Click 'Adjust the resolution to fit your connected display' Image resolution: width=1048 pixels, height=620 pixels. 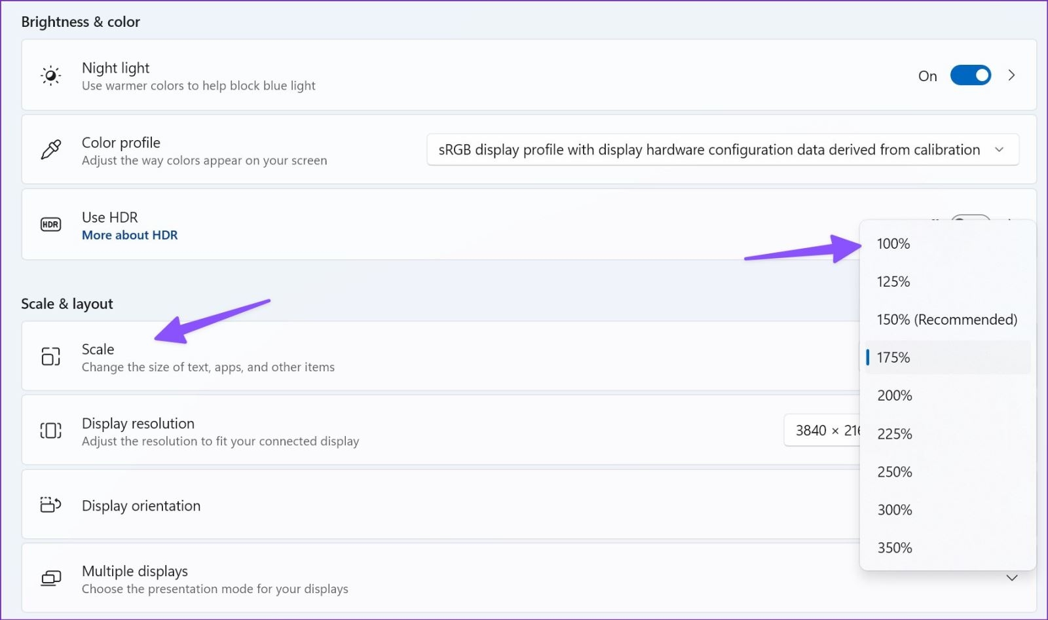click(221, 441)
